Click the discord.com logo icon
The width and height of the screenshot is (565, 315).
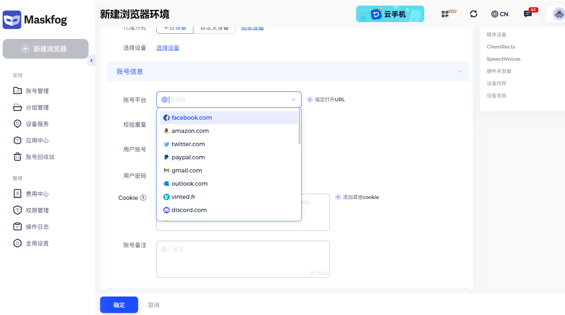point(167,210)
